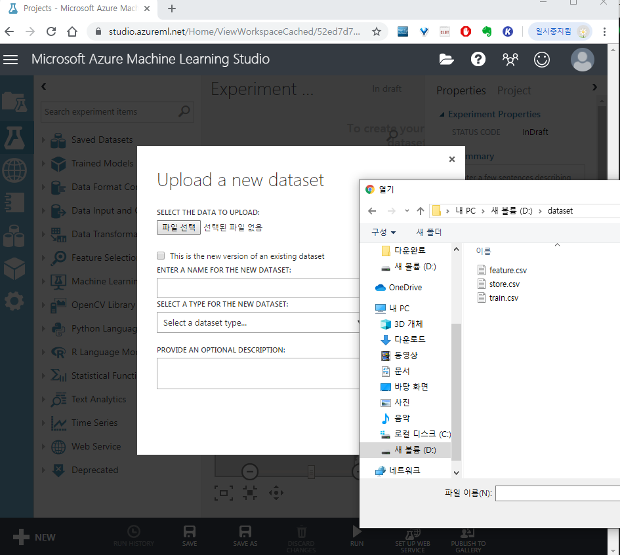Click the pan arrows canvas icon
Image resolution: width=620 pixels, height=555 pixels.
pos(276,493)
